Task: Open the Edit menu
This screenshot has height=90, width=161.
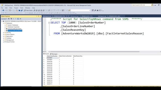Action: [x=6, y=8]
